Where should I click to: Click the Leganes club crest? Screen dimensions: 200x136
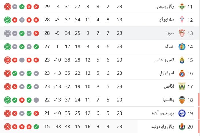click(182, 86)
